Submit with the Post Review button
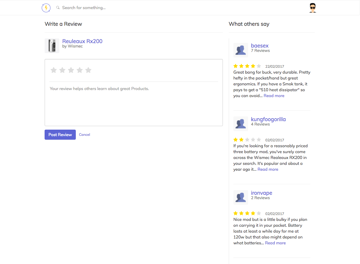 point(60,135)
